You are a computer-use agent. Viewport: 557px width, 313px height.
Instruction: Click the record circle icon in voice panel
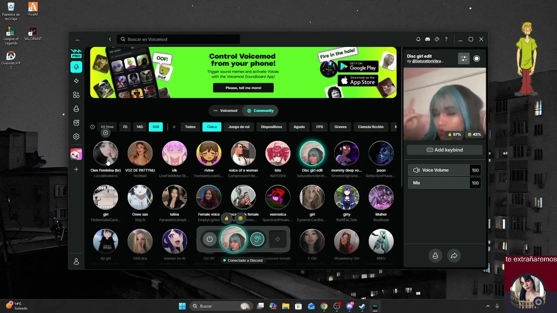(476, 59)
